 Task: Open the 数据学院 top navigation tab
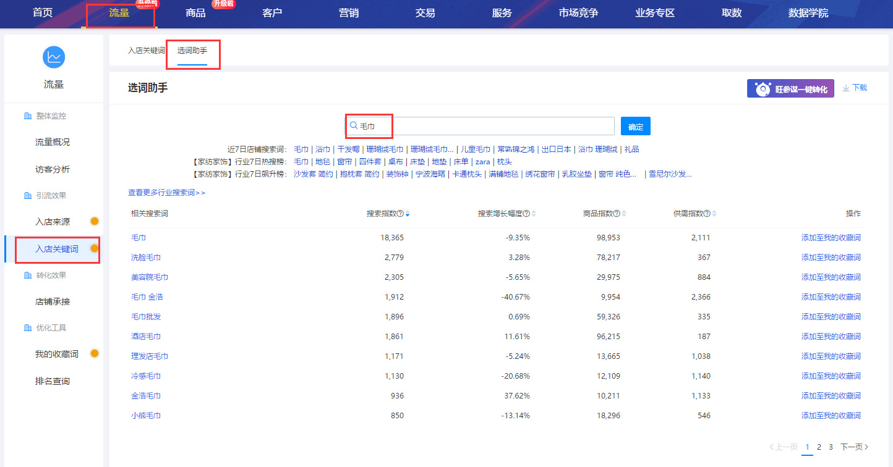coord(808,13)
